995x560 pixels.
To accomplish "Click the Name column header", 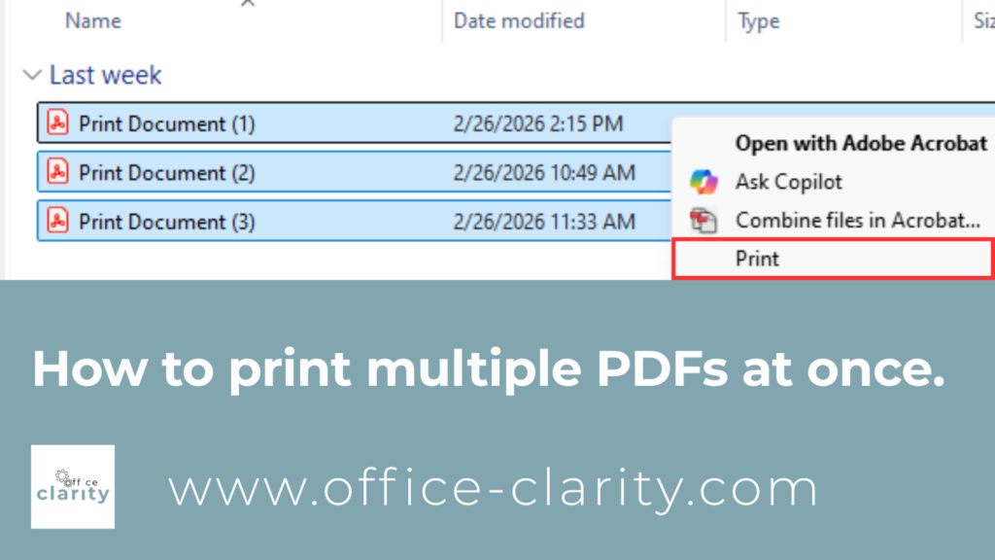I will (92, 20).
